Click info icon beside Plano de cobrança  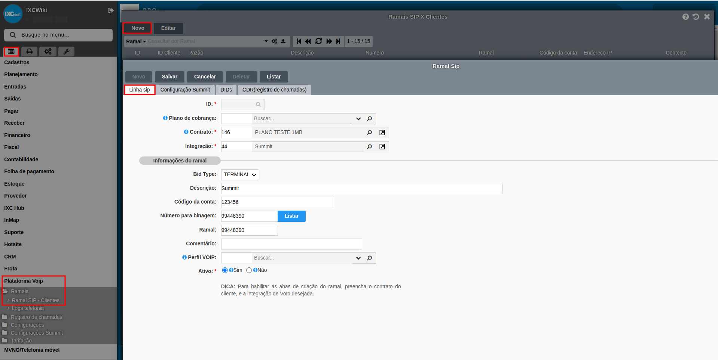(x=165, y=118)
